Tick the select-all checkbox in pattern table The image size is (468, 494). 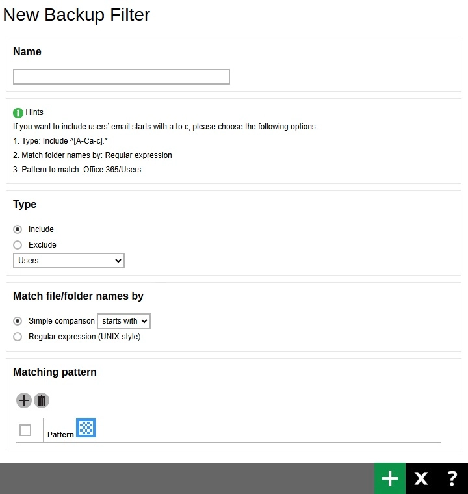pyautogui.click(x=25, y=430)
